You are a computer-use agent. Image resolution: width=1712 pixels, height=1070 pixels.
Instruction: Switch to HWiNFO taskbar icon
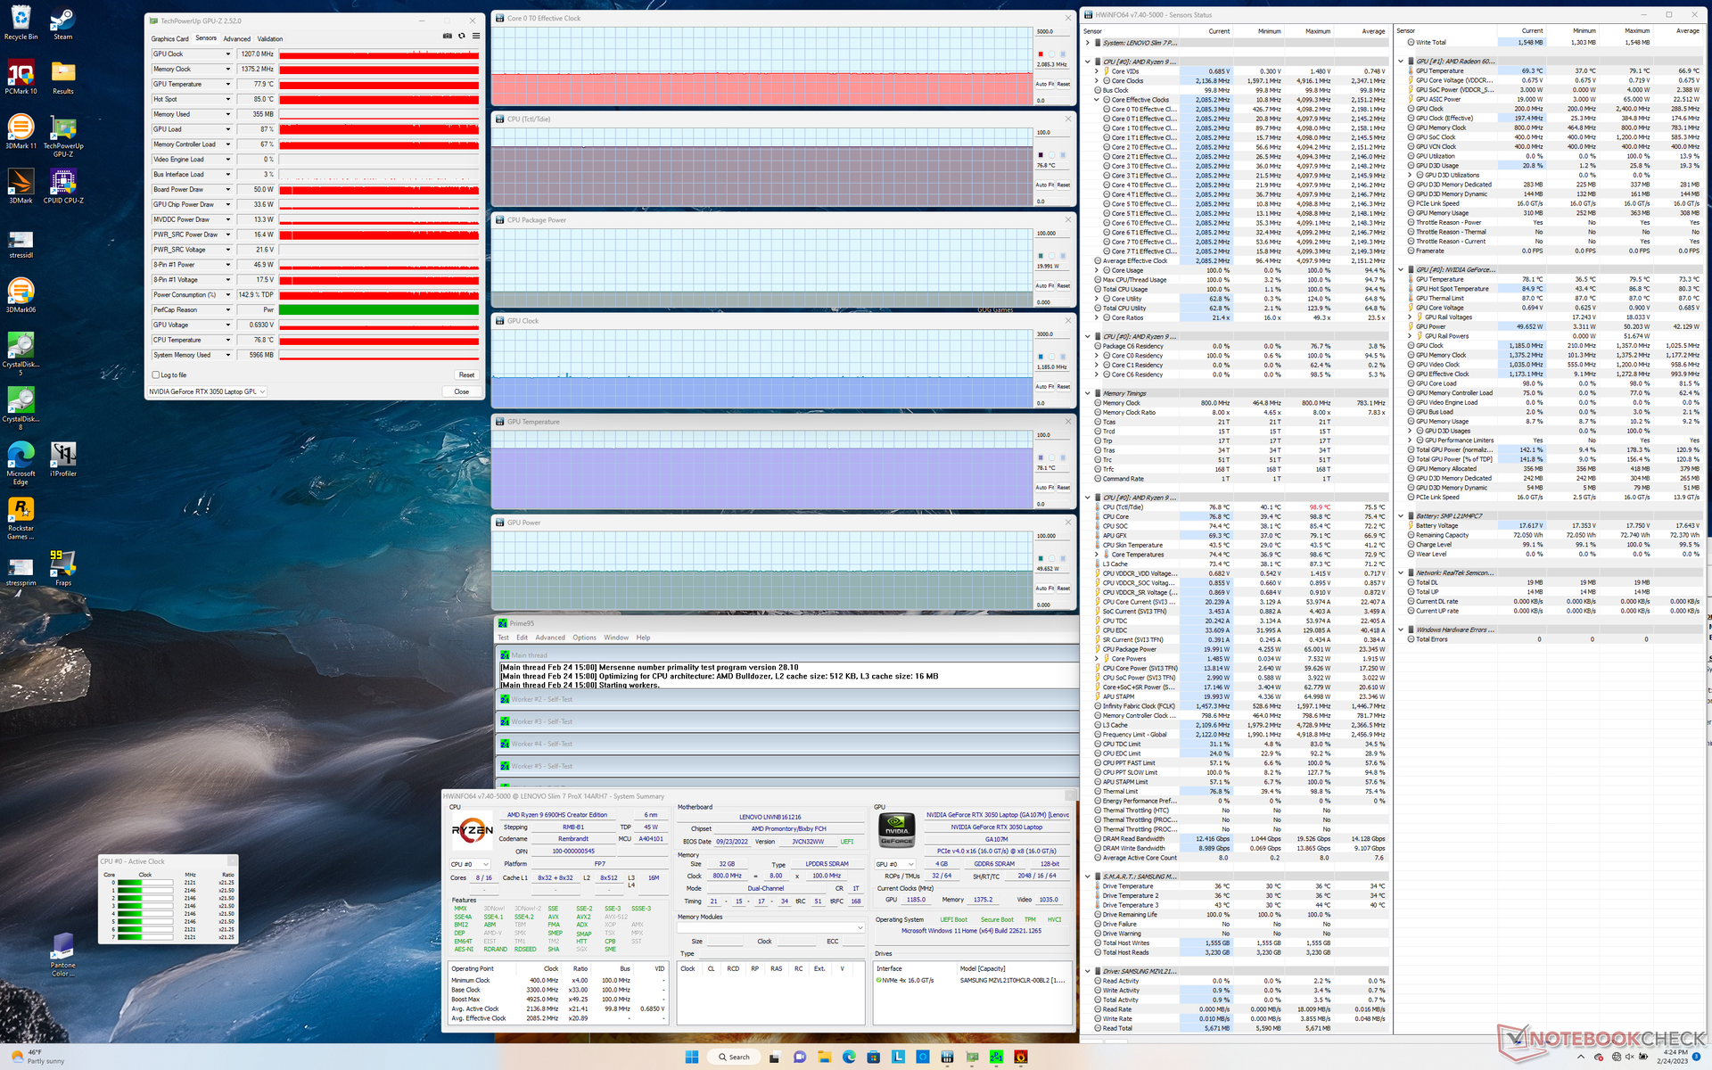coord(947,1057)
